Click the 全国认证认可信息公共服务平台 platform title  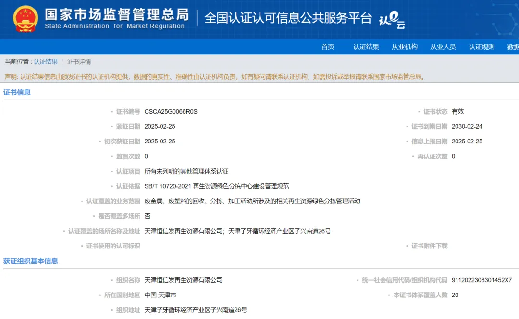click(x=288, y=18)
